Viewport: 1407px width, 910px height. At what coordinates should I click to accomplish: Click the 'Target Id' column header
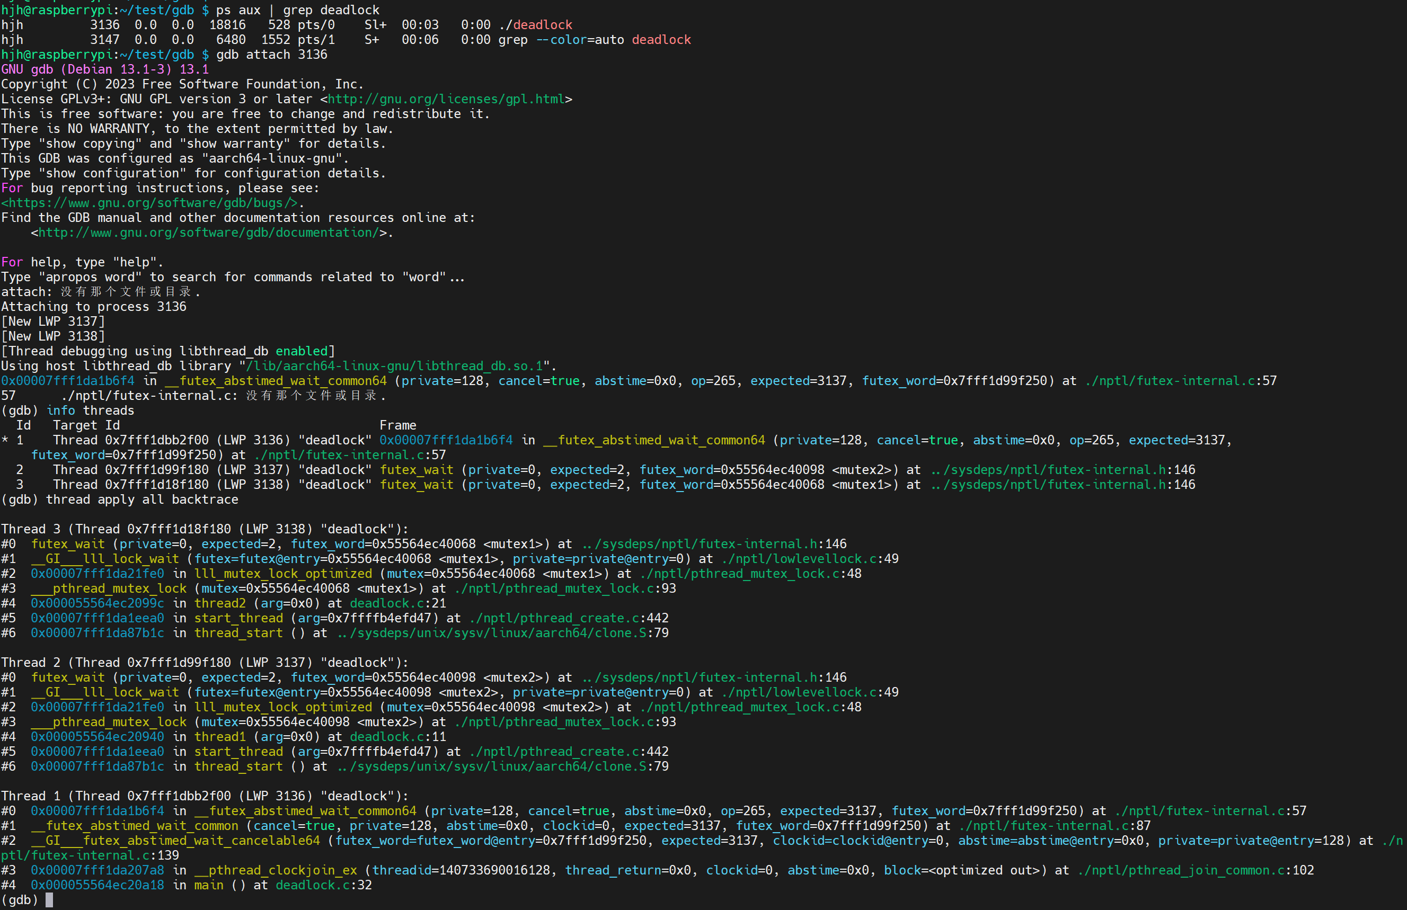coord(86,425)
